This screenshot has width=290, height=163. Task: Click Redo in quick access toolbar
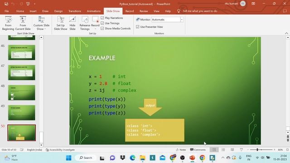[x=21, y=4]
